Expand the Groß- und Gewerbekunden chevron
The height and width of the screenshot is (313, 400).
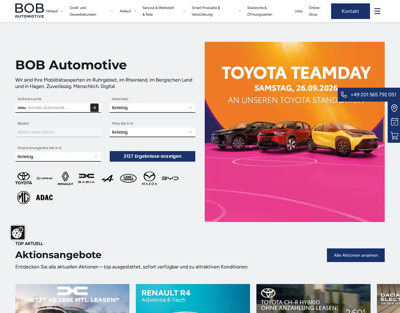tap(112, 11)
